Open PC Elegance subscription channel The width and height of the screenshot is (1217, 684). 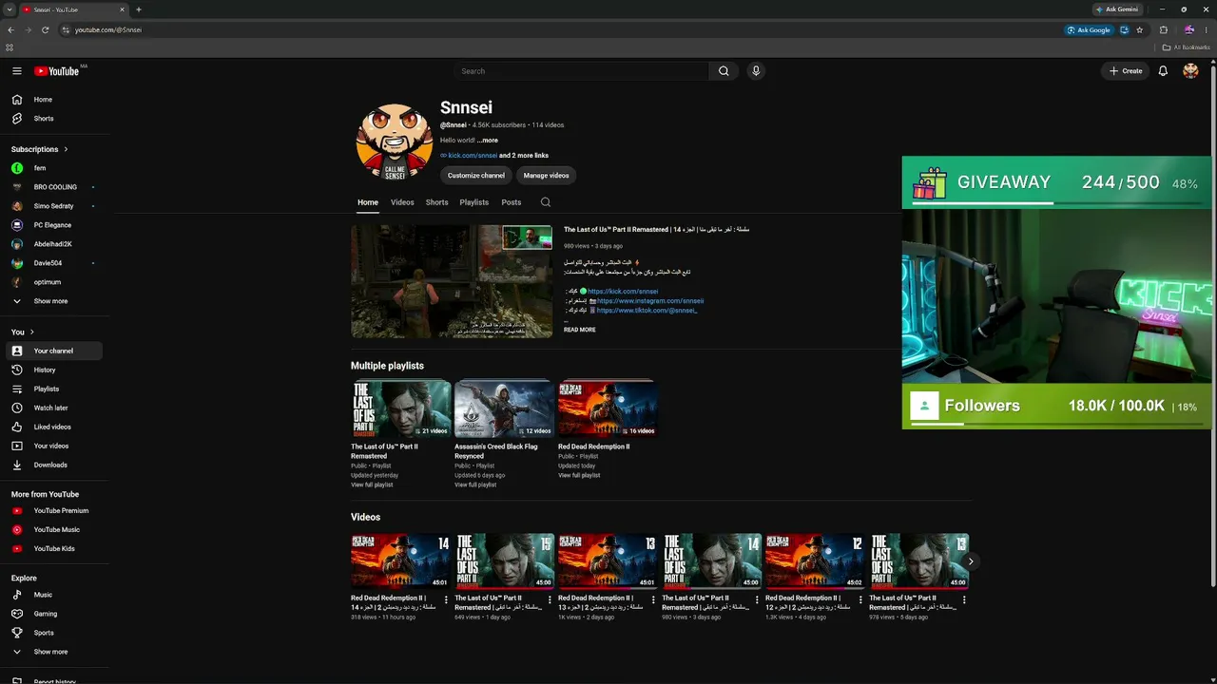click(54, 225)
